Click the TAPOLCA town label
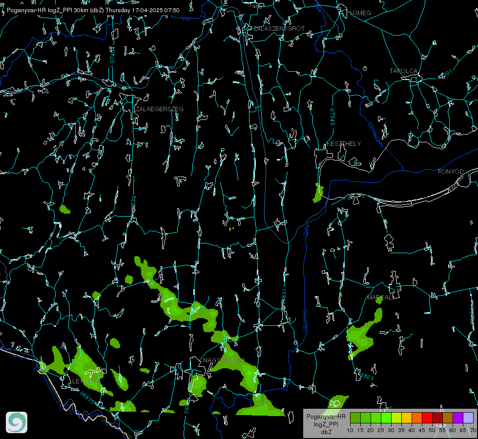The height and width of the screenshot is (439, 478). click(x=404, y=71)
